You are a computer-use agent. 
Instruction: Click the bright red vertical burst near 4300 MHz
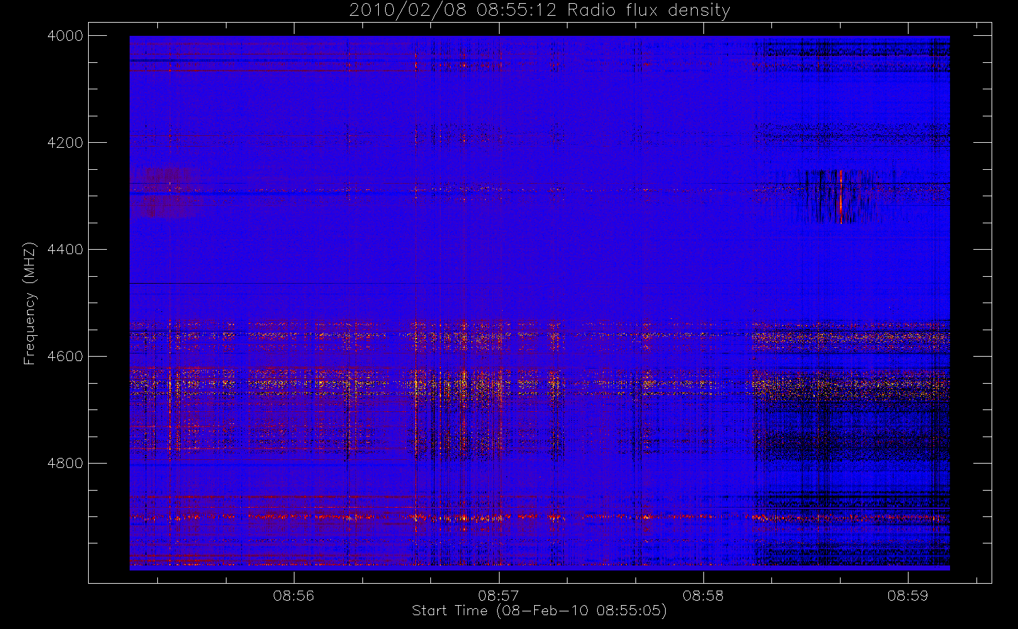841,197
